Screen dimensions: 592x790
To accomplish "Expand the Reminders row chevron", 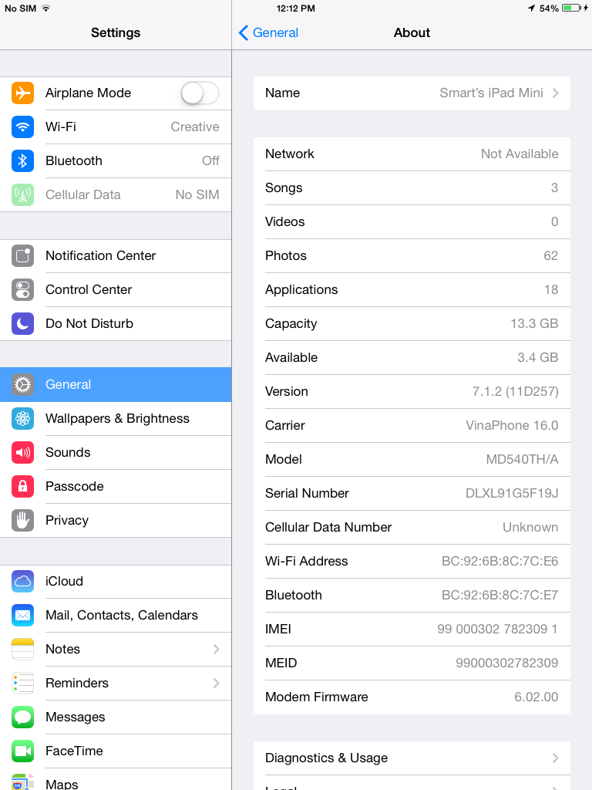I will click(x=217, y=684).
